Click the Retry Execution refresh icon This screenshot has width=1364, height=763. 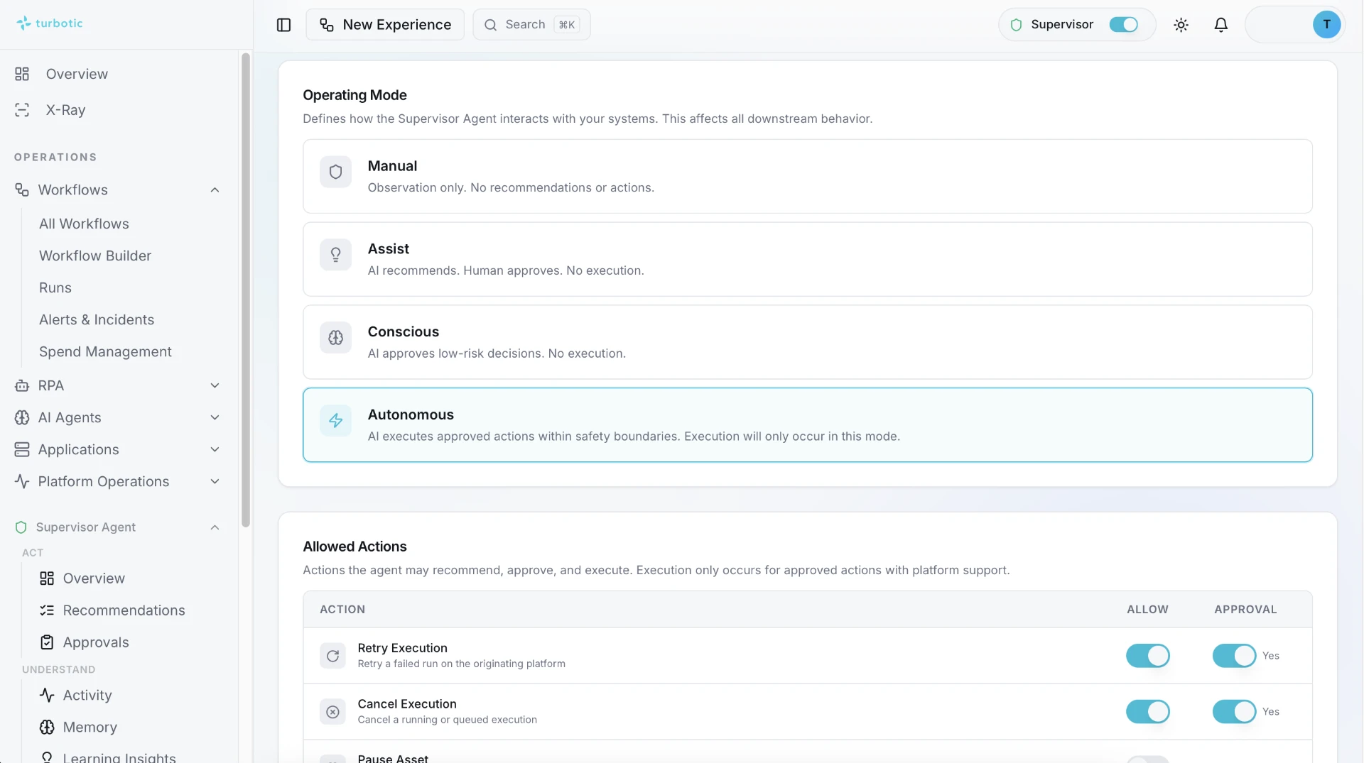[x=332, y=656]
